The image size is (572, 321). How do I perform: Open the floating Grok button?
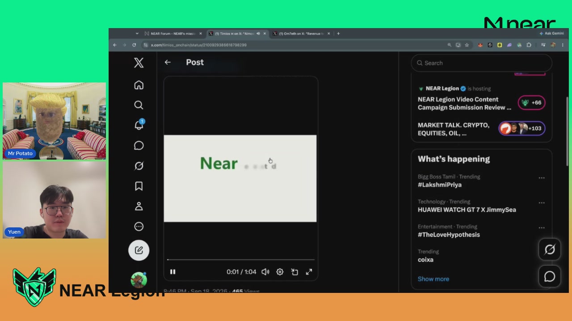tap(550, 250)
